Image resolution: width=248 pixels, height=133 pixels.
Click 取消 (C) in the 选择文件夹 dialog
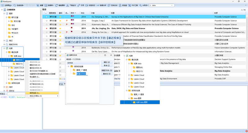(x=107, y=66)
